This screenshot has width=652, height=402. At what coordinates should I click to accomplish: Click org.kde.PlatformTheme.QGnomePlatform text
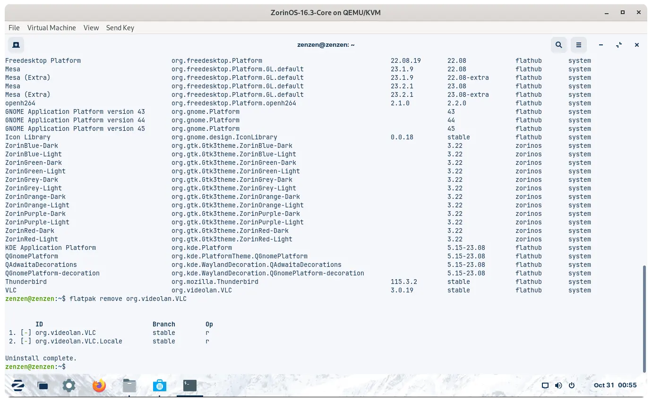240,257
